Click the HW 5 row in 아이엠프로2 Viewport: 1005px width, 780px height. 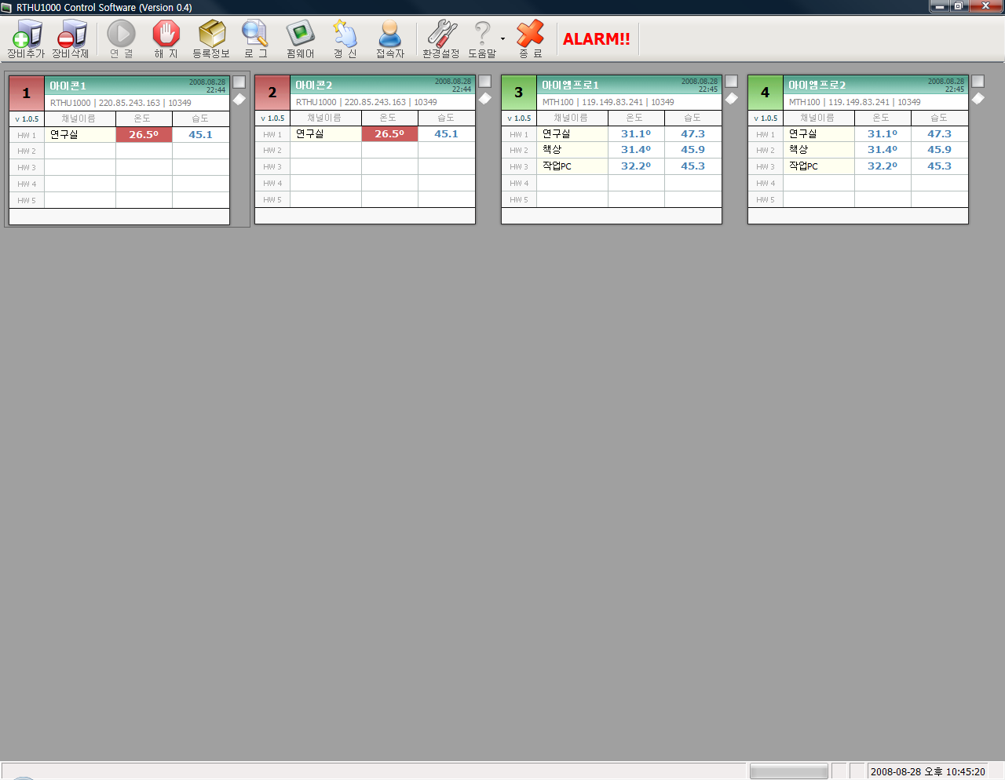tap(858, 199)
